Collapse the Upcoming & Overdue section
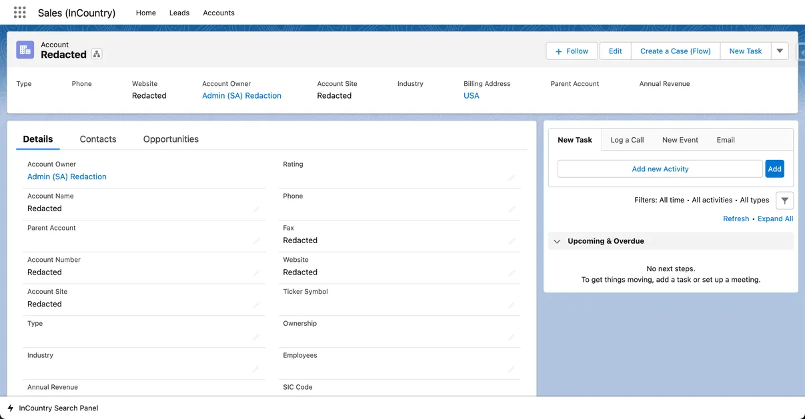This screenshot has height=419, width=805. (x=558, y=241)
